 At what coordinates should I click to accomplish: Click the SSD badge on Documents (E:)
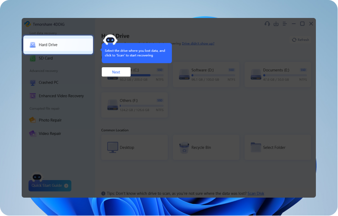pyautogui.click(x=303, y=70)
